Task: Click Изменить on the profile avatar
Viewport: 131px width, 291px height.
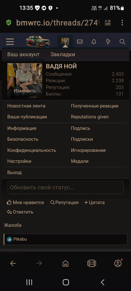Action: pyautogui.click(x=25, y=91)
